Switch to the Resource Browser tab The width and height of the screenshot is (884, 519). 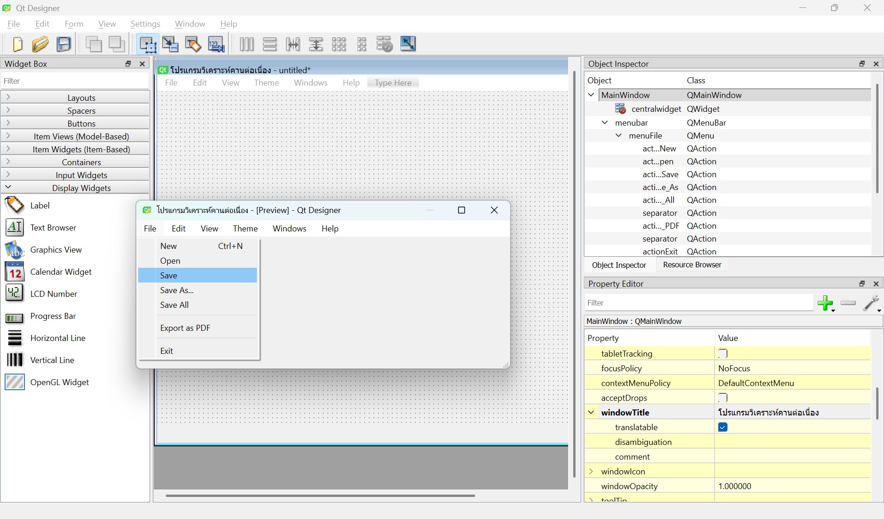692,265
